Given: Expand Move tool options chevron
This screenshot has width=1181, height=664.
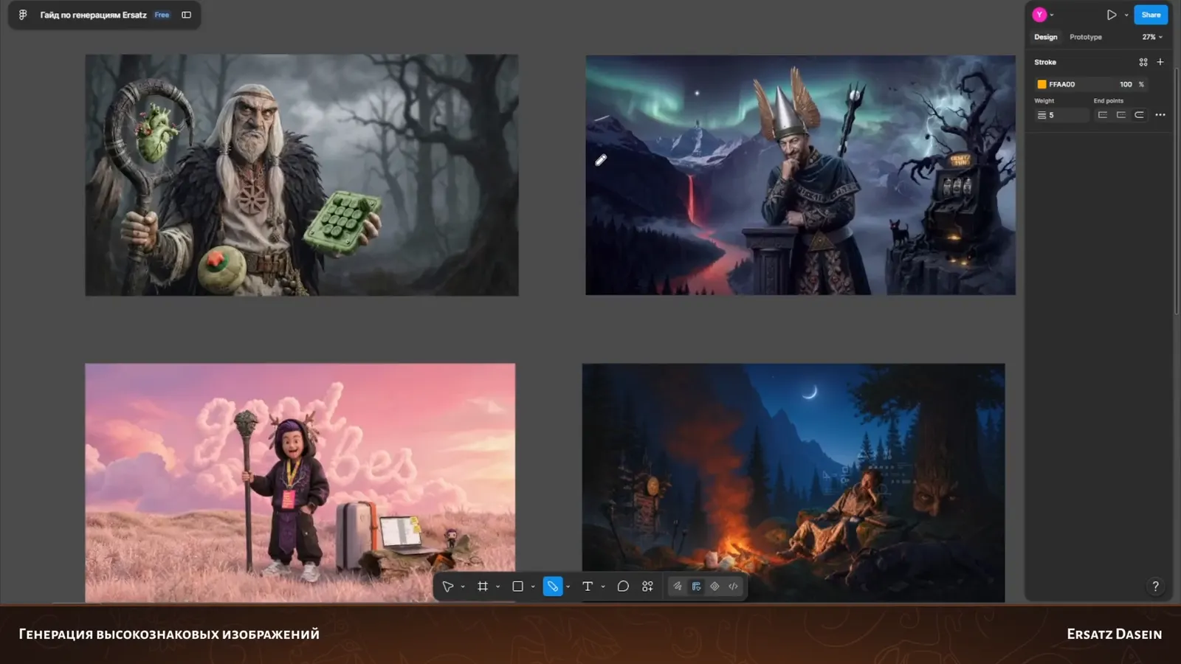Looking at the screenshot, I should 463,587.
